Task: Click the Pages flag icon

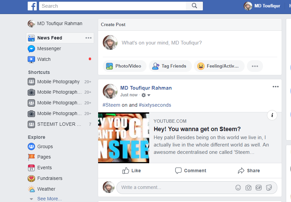Action: 31,157
